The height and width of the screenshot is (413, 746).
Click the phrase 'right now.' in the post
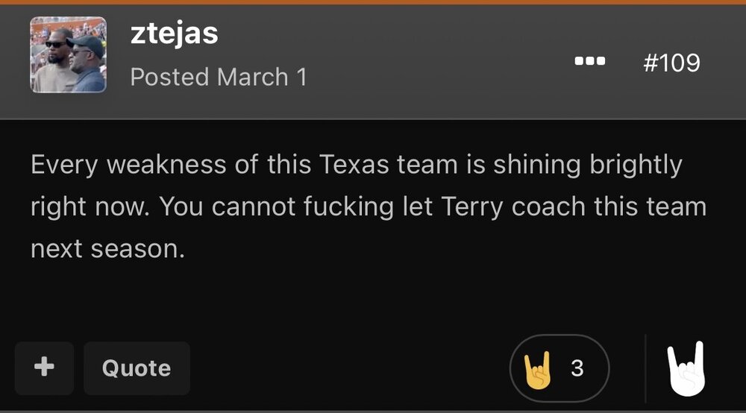pyautogui.click(x=90, y=206)
